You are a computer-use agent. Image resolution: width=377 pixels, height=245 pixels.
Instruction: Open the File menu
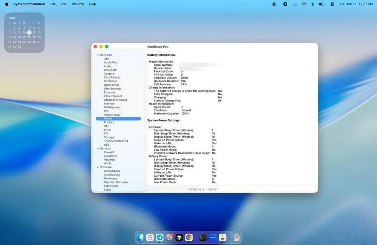(53, 4)
